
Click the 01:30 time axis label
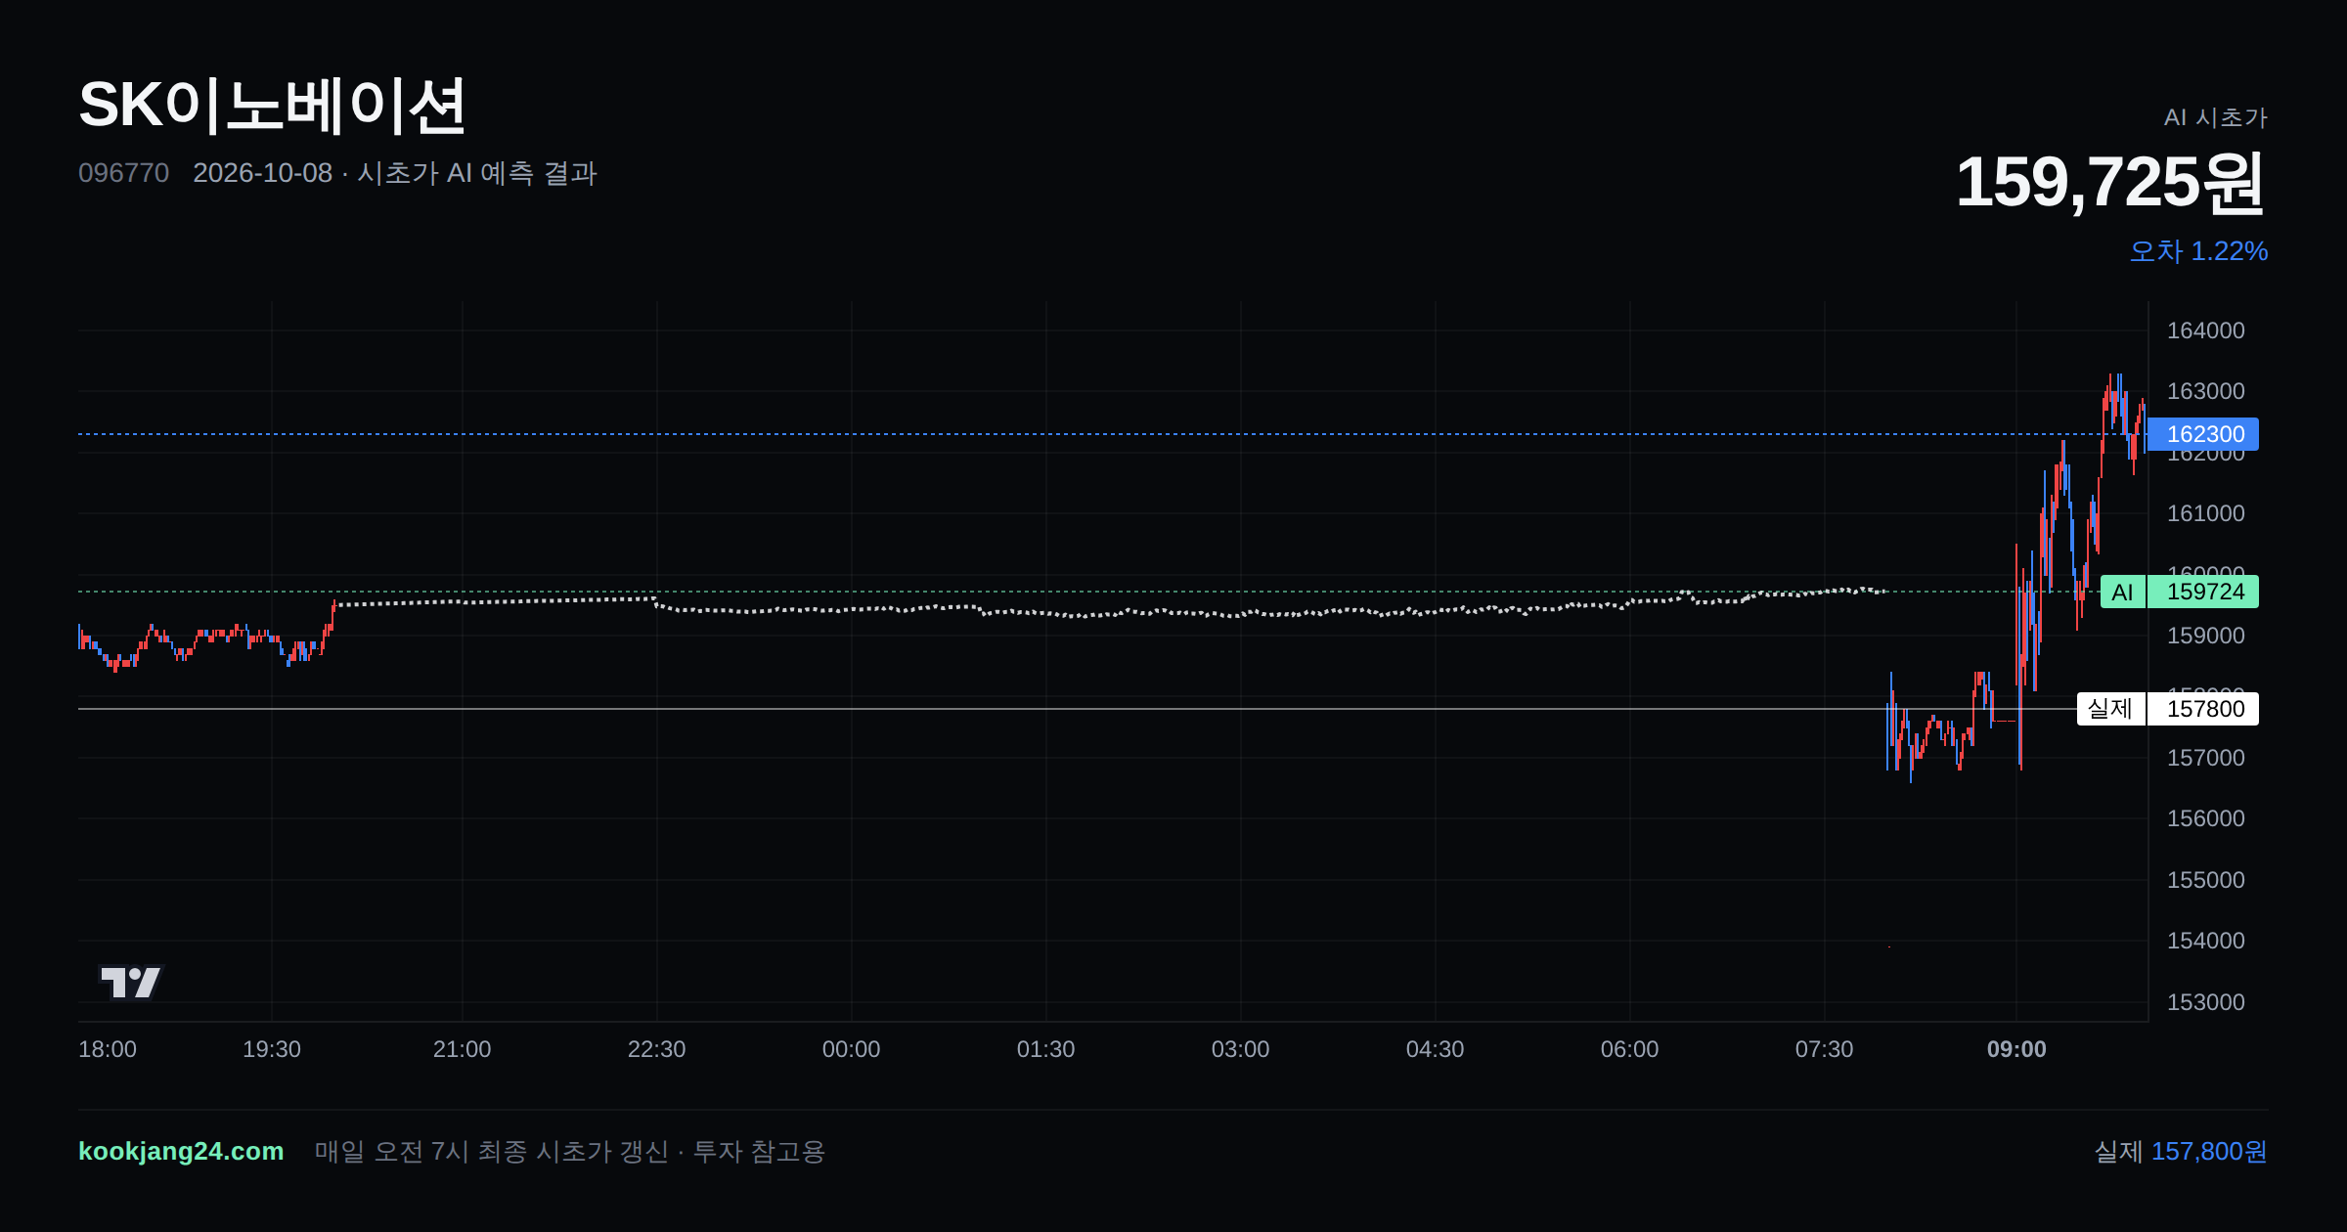[x=1045, y=1049]
